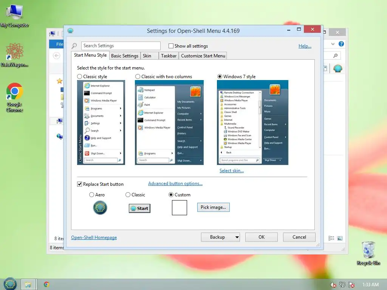Select Windows 7 style radio button

click(x=220, y=76)
